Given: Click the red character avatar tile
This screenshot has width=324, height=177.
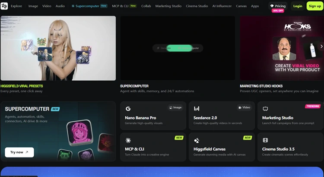Looking at the screenshot, I should (106, 143).
